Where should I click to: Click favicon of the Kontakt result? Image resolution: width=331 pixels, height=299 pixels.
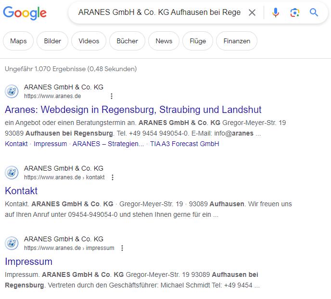[x=12, y=173]
